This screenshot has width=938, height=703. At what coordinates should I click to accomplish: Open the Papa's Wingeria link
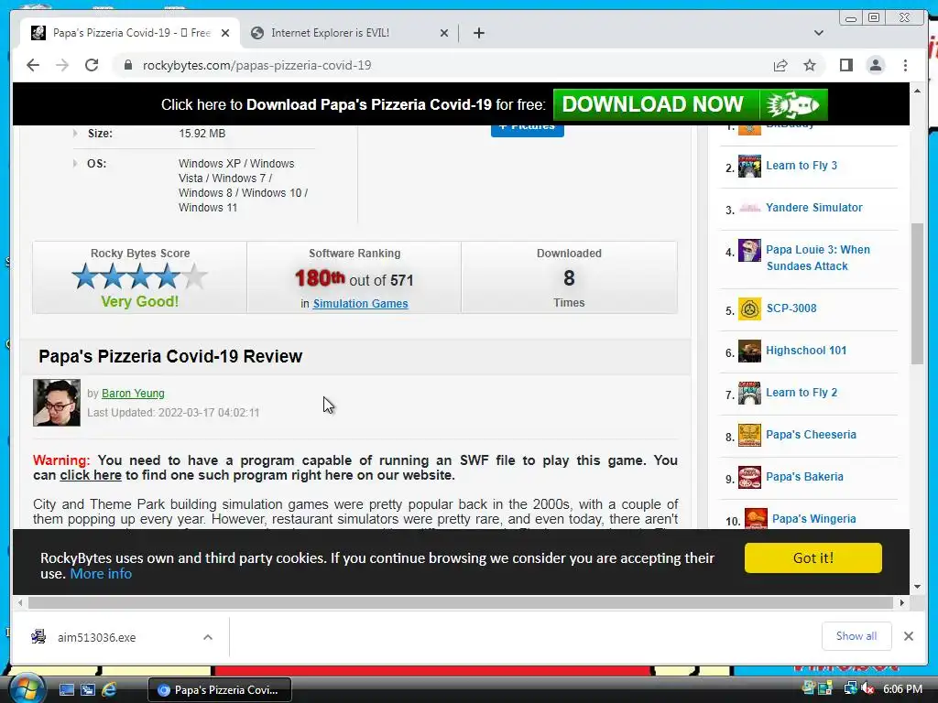814,519
